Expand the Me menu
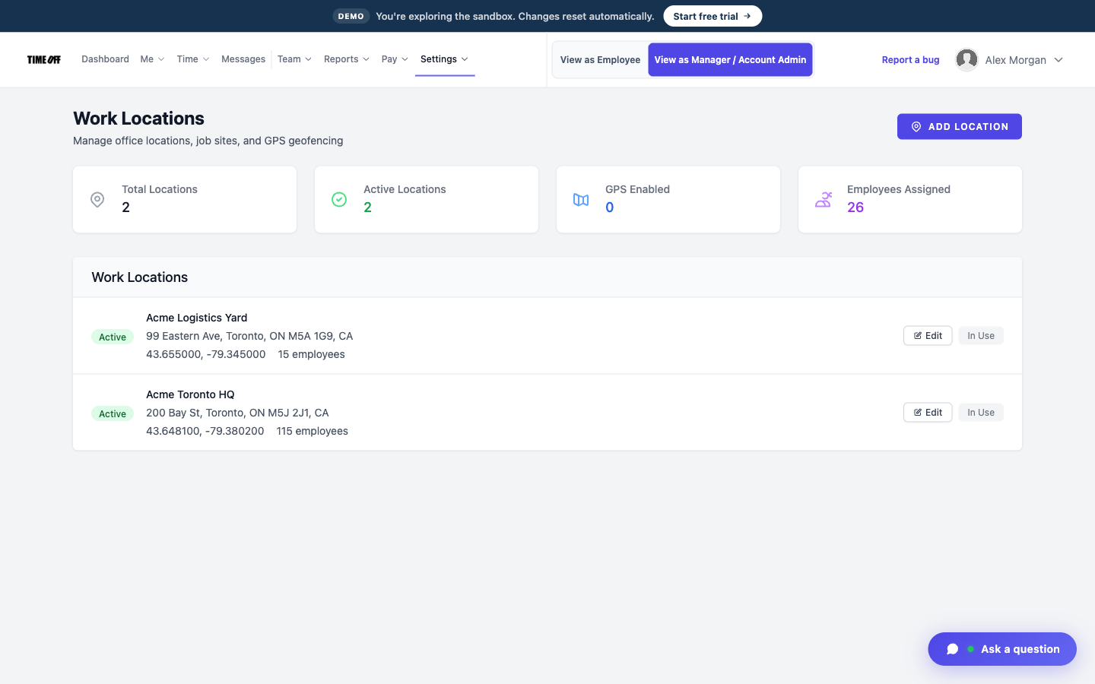 click(x=152, y=59)
